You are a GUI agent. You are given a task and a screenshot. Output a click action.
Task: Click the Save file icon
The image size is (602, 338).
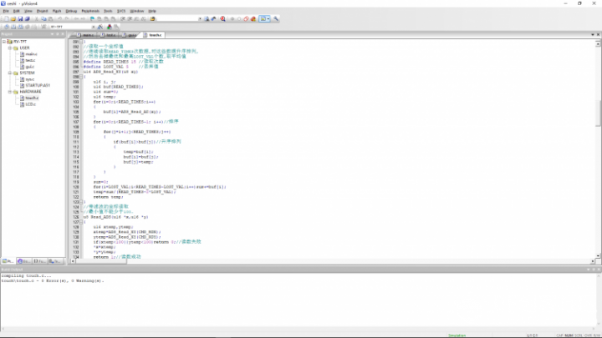click(x=20, y=18)
